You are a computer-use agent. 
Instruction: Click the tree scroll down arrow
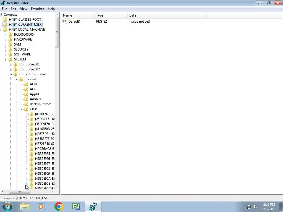pos(57,187)
